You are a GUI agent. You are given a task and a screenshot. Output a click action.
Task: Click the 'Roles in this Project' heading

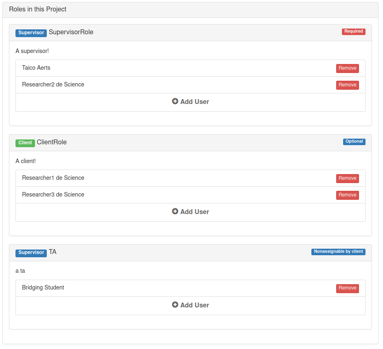tap(37, 9)
